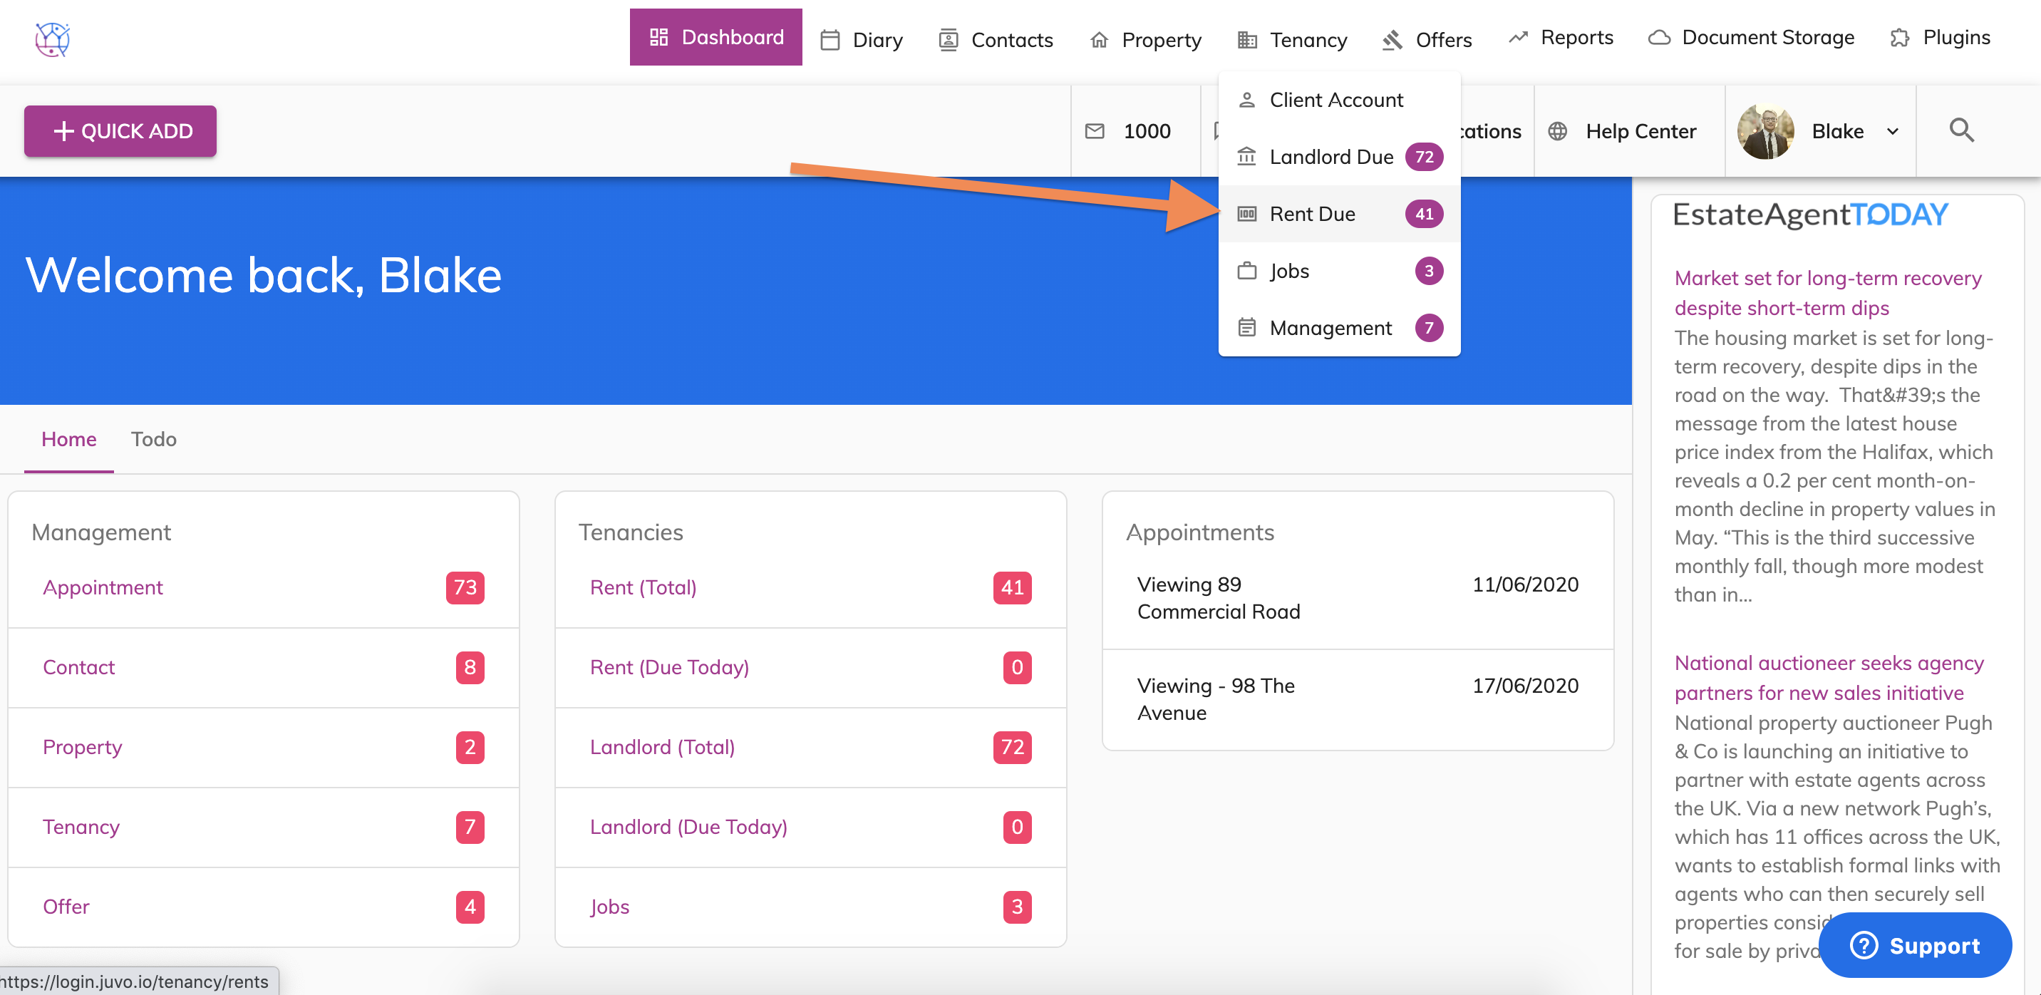Expand the Blake user dropdown chevron
Image resolution: width=2041 pixels, height=995 pixels.
[x=1893, y=132]
